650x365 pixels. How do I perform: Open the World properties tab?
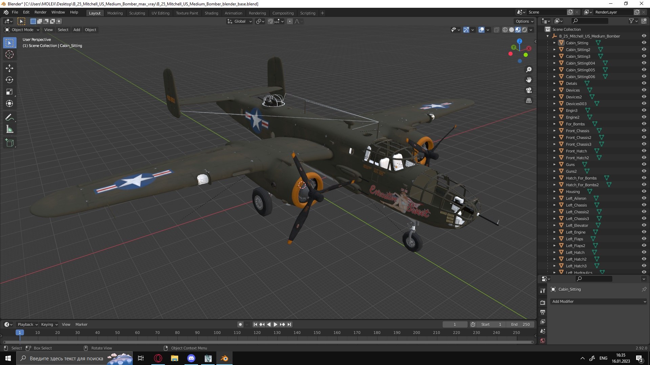(x=543, y=341)
